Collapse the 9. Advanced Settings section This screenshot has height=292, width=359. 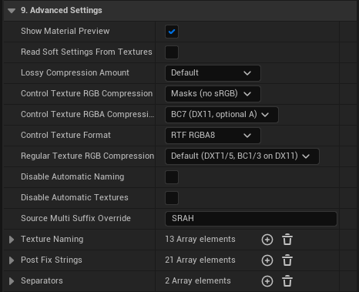tap(12, 11)
